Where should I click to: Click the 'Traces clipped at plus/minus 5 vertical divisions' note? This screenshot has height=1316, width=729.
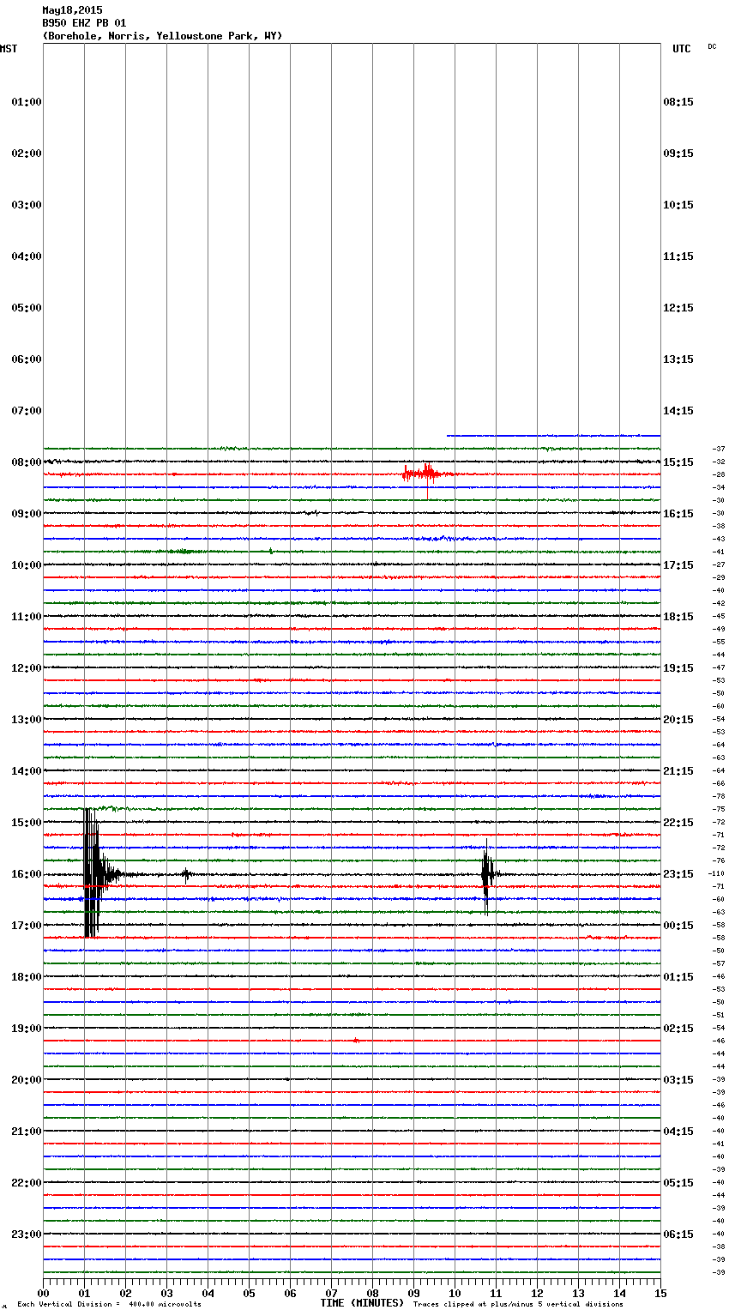[518, 1305]
